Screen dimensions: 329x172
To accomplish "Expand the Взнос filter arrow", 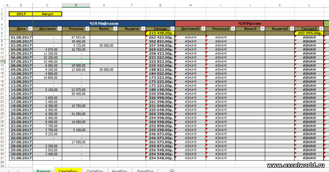I will coord(115,29).
